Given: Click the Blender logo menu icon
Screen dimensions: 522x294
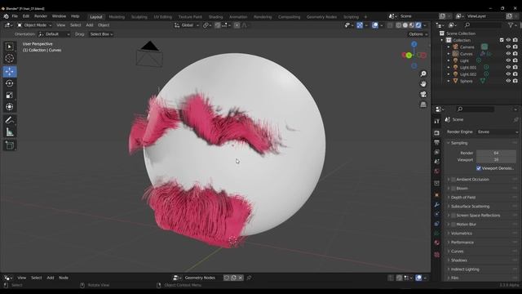Looking at the screenshot, I should tap(6, 16).
